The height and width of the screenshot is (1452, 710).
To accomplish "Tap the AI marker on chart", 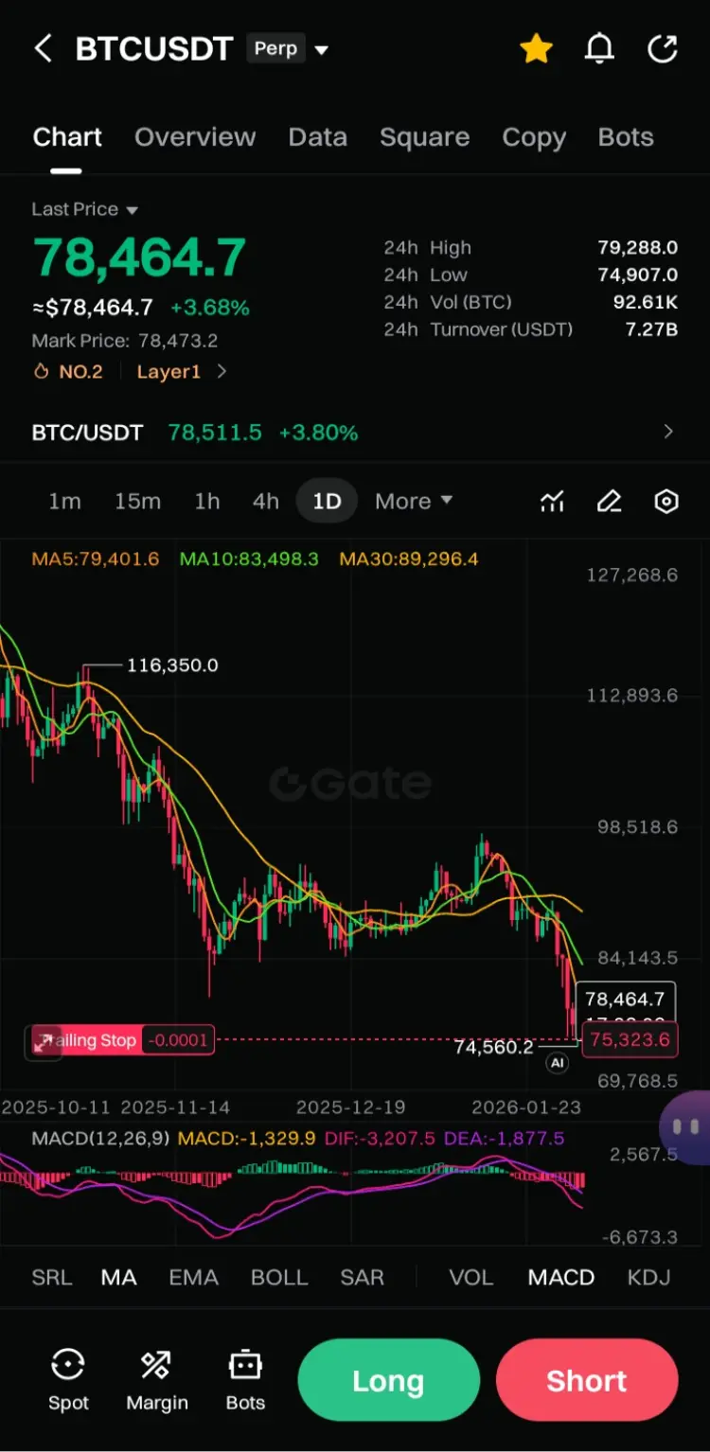I will (558, 1063).
